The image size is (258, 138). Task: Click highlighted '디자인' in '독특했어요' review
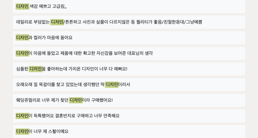(22, 116)
